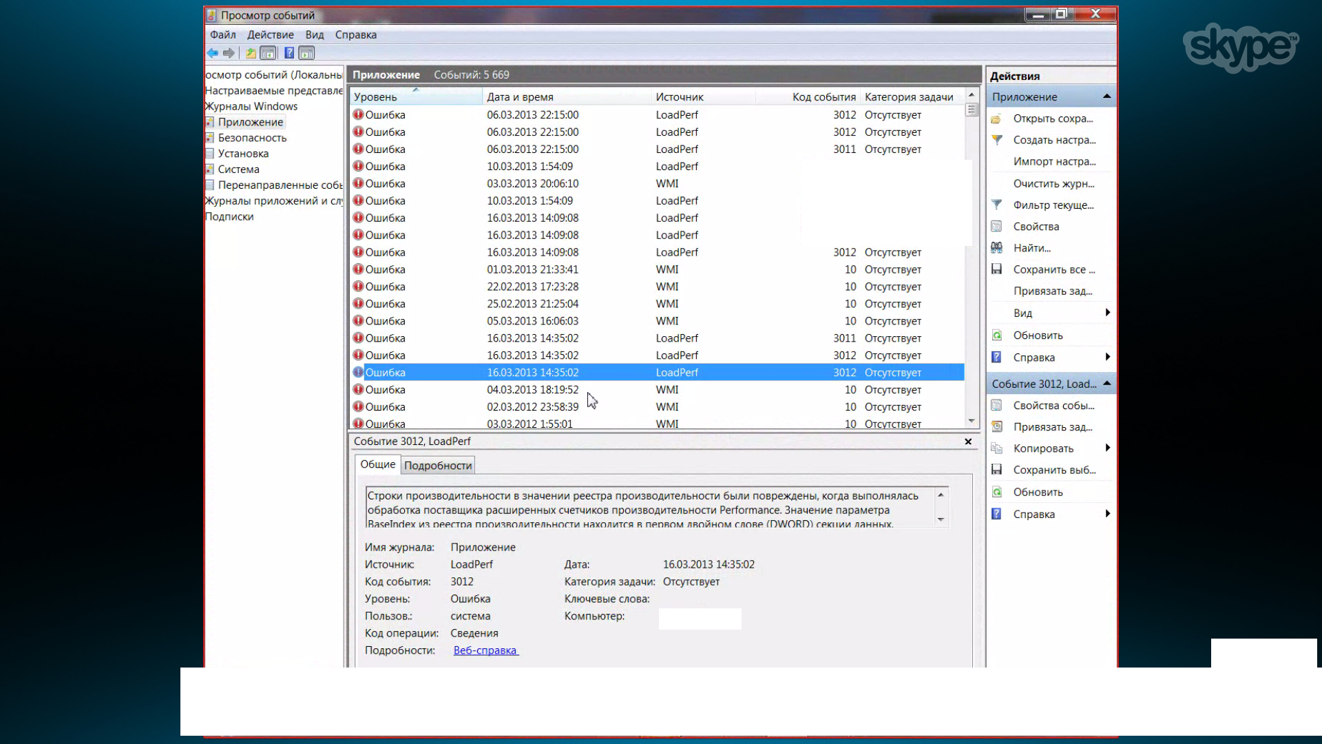Select Перенаправленные события in the tree
Viewport: 1322px width, 744px height.
tap(280, 185)
